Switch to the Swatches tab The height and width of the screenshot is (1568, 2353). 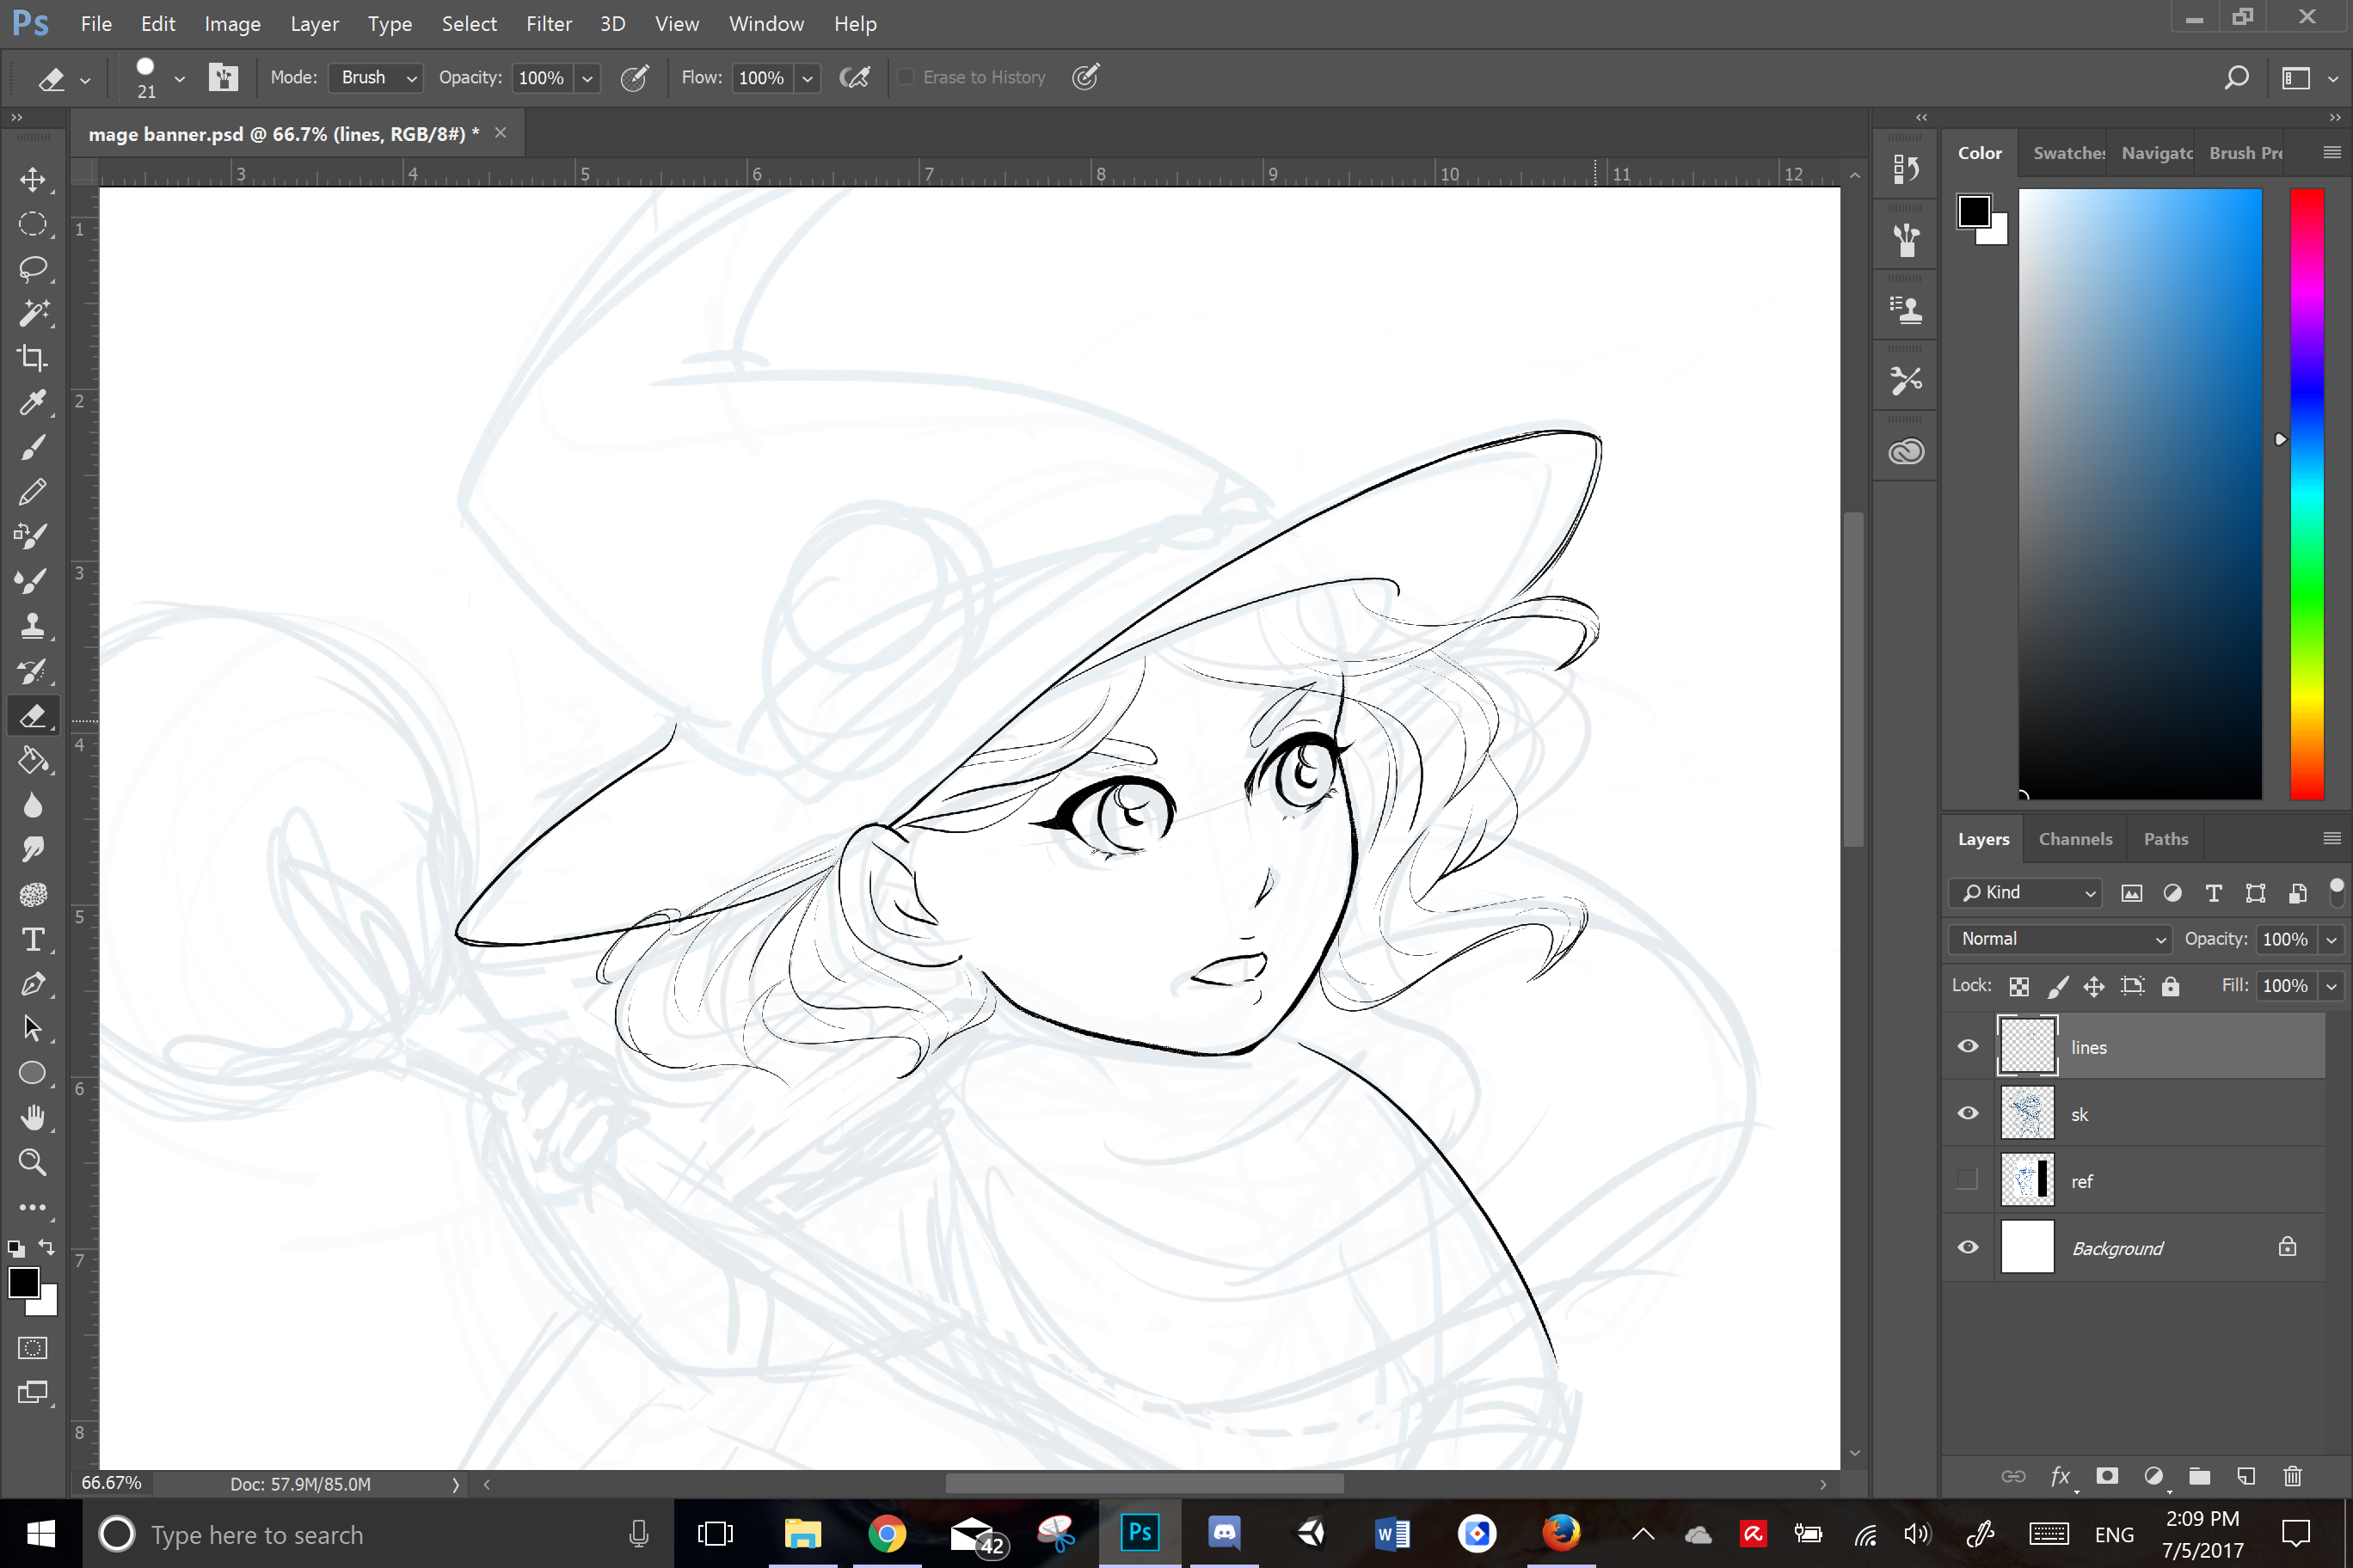(x=2067, y=152)
